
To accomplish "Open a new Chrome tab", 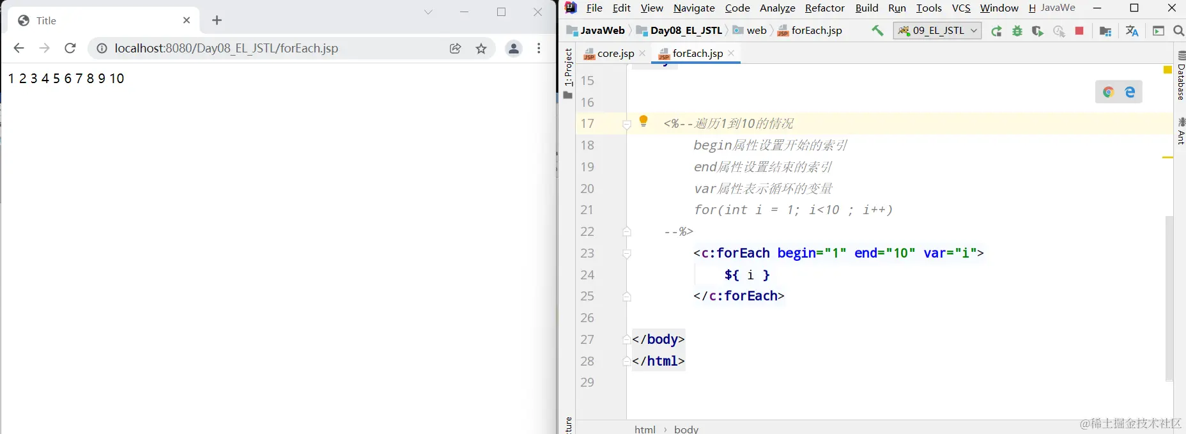I will 217,20.
